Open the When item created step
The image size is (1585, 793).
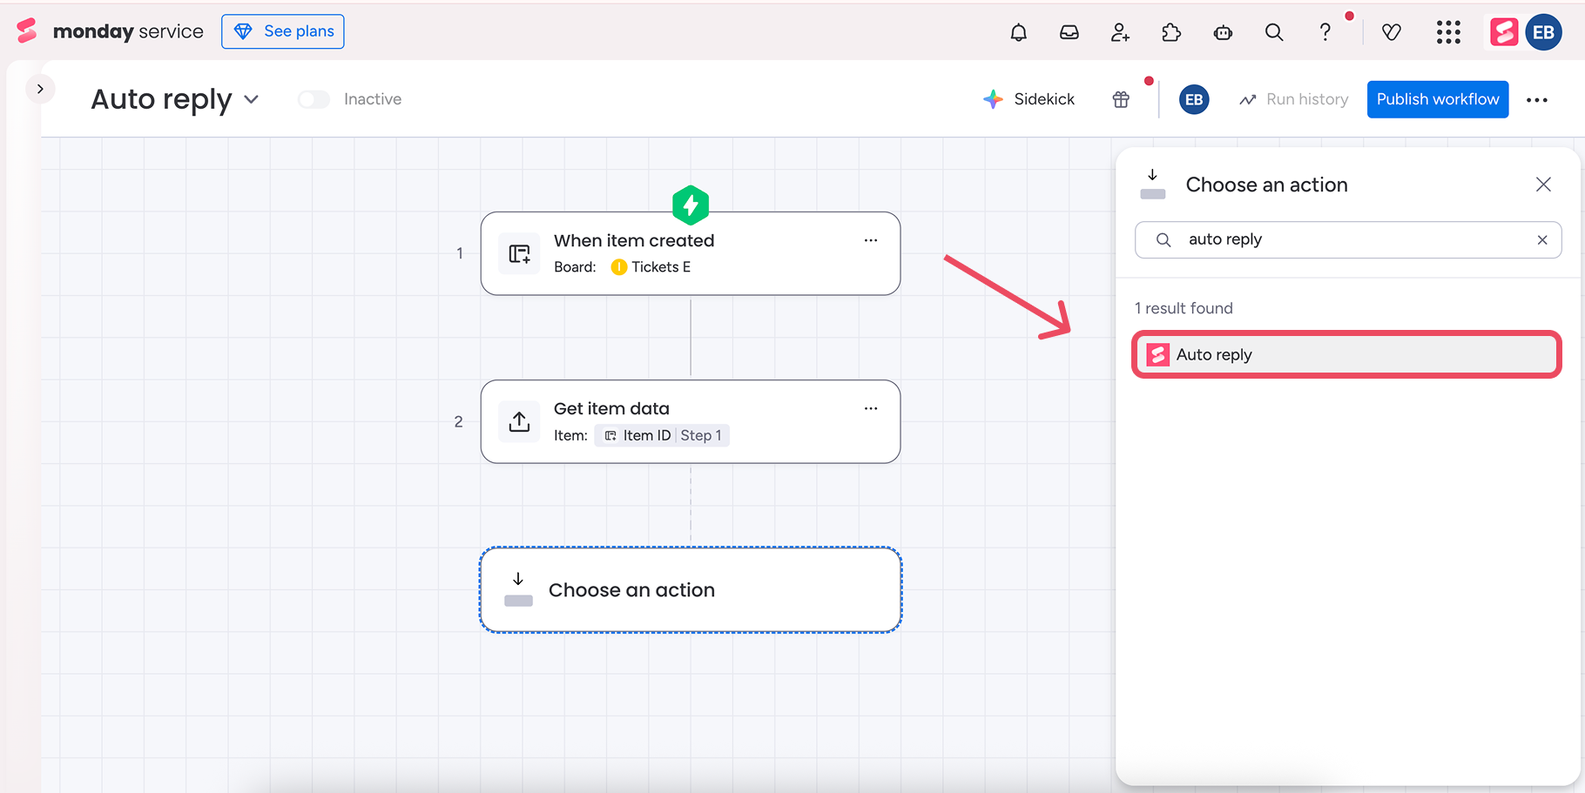coord(691,253)
